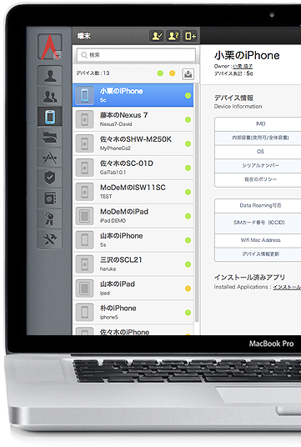Click the デバイス情報更新 row
Image resolution: width=301 pixels, height=447 pixels.
click(x=258, y=254)
